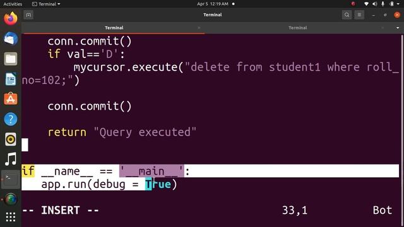Restore the Terminal window size
Screen dimensions: 404x227
[385, 15]
